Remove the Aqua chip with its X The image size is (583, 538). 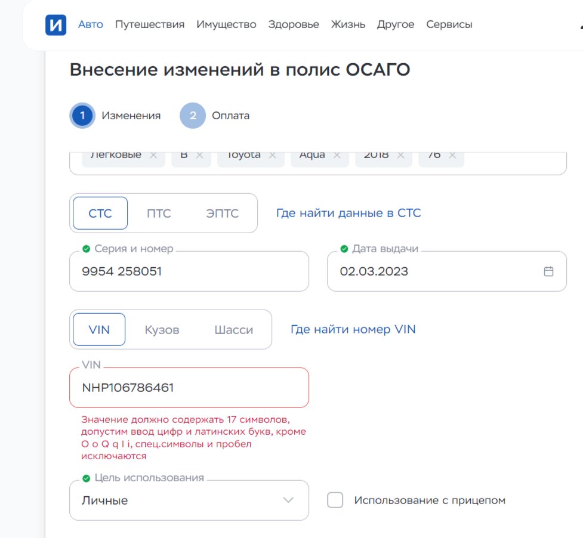tap(337, 155)
